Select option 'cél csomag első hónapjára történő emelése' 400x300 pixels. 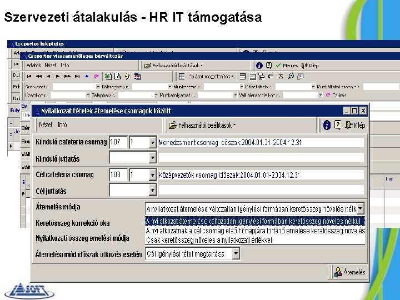(x=255, y=231)
